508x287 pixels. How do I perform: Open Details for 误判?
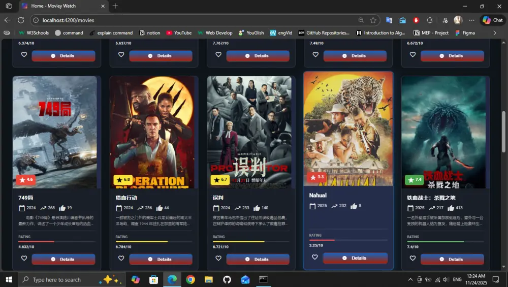[258, 259]
